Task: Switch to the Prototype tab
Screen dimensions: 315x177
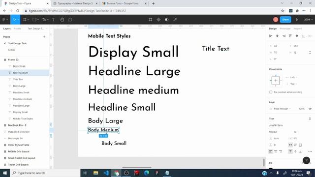Action: (285, 29)
